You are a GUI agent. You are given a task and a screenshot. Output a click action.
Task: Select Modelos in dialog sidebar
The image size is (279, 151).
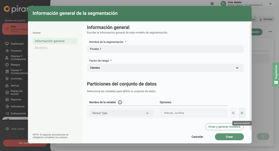pyautogui.click(x=41, y=48)
